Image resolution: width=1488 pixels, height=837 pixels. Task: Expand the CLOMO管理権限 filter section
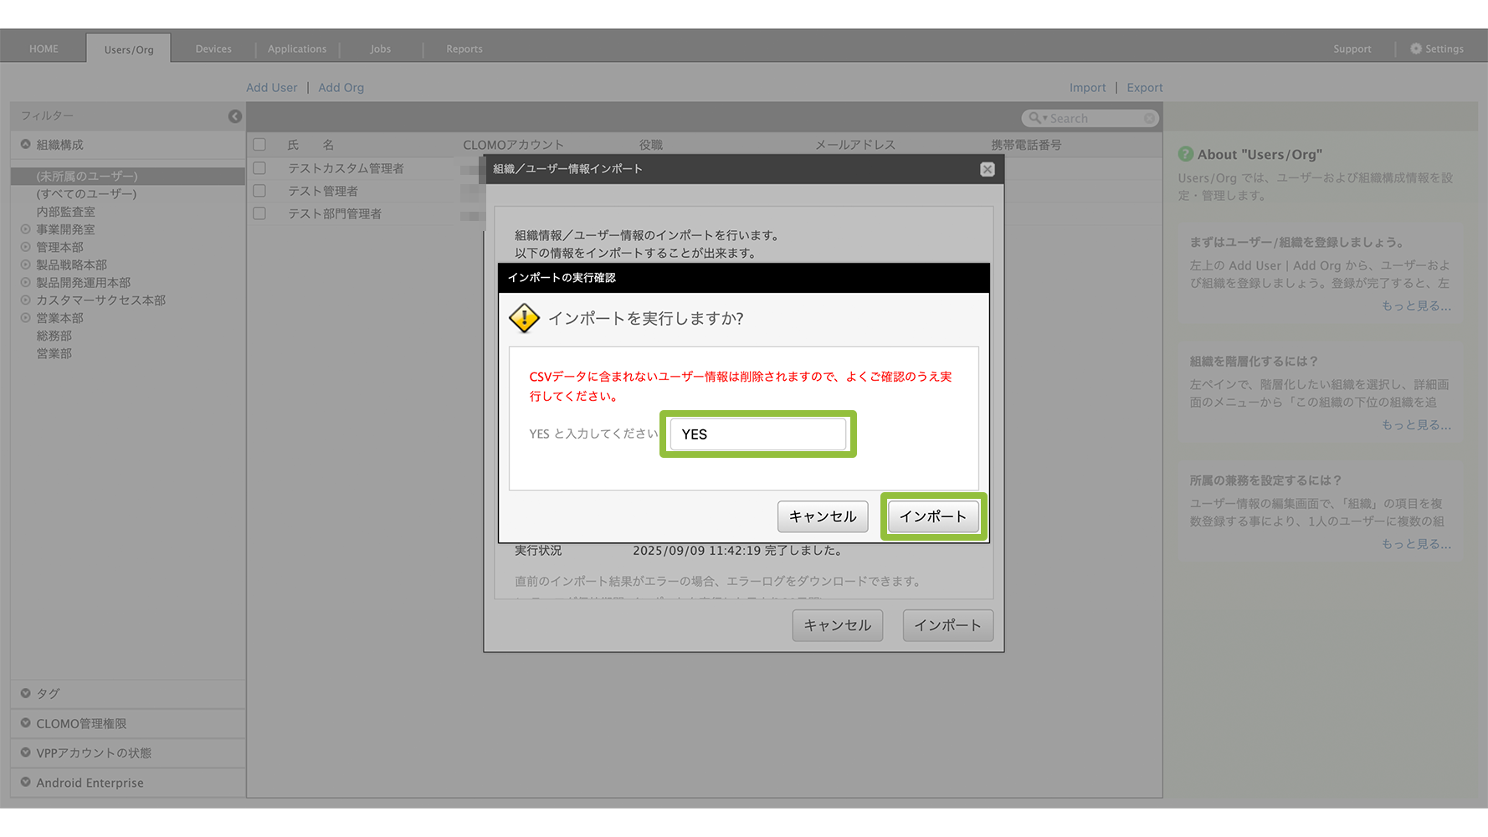pos(26,723)
